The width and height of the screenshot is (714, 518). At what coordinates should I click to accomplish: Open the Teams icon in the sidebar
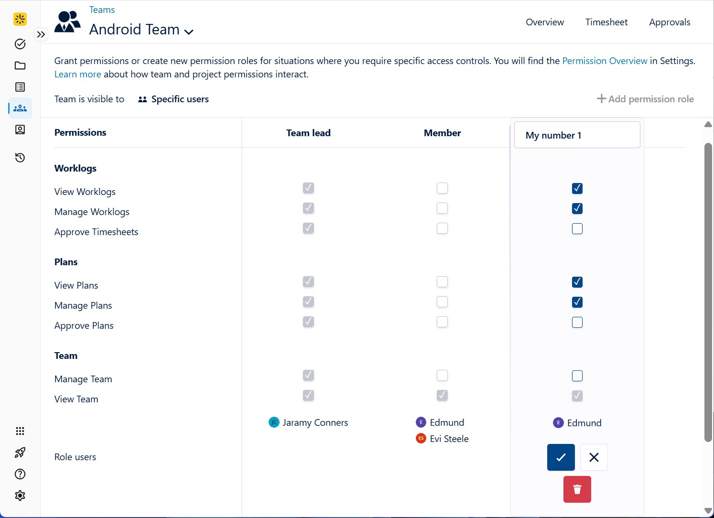20,108
